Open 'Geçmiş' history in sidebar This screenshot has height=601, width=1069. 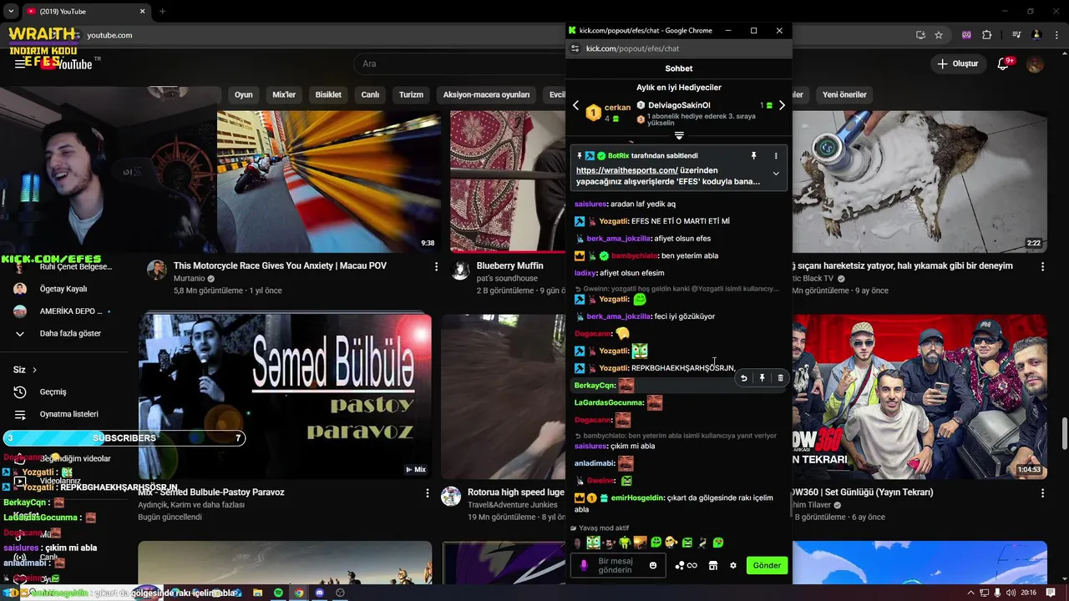[x=53, y=391]
